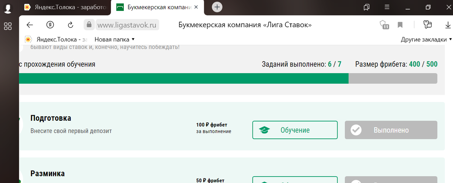Screen dimensions: 453x183
Task: Open the browser hamburger menu
Action: pyautogui.click(x=387, y=7)
